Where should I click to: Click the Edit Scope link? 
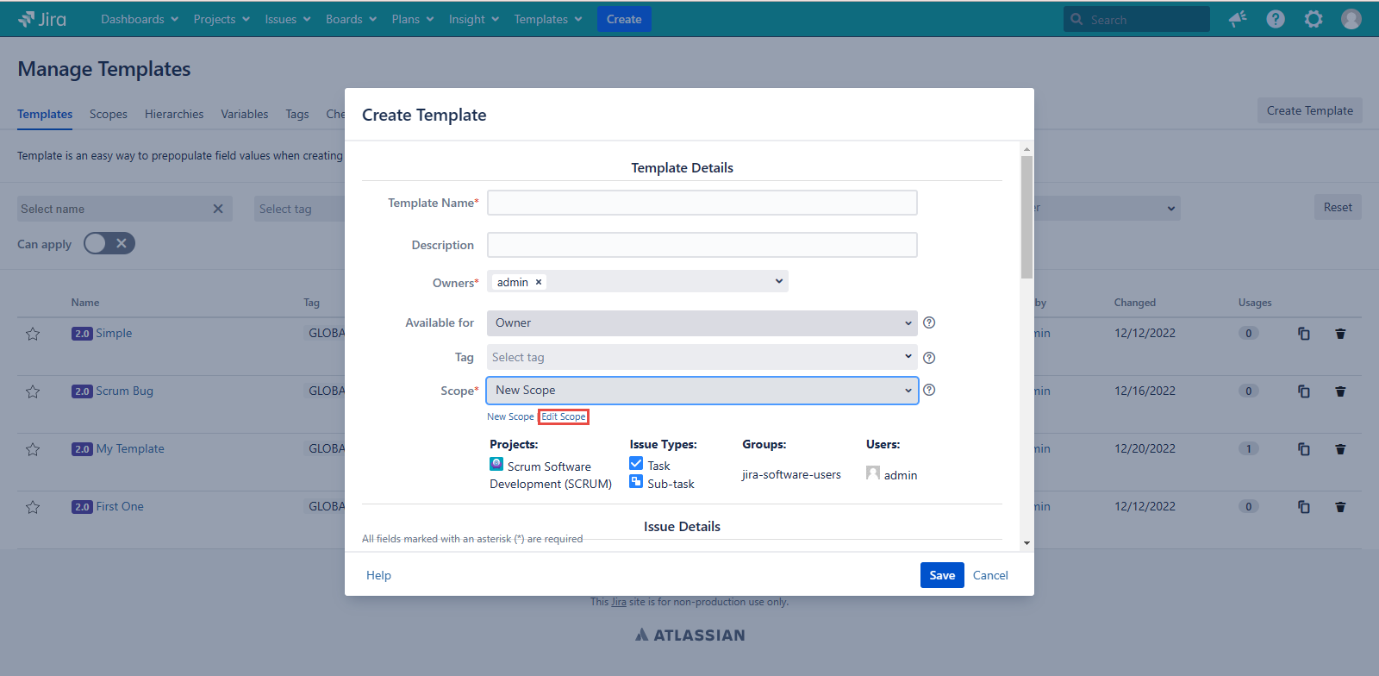point(564,416)
